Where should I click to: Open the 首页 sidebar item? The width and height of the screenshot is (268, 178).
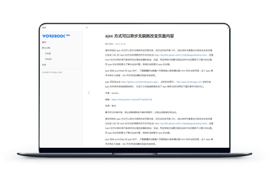tap(44, 43)
